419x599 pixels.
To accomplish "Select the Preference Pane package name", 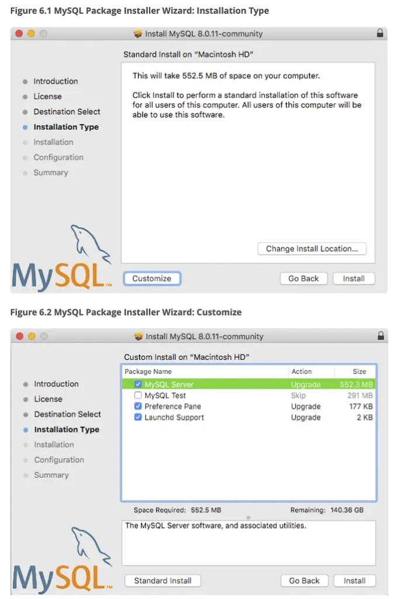I will click(173, 407).
